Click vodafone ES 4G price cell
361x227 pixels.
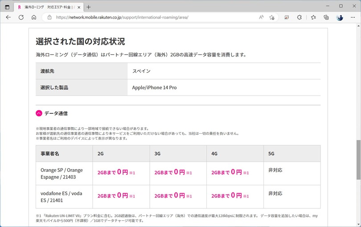click(x=235, y=197)
